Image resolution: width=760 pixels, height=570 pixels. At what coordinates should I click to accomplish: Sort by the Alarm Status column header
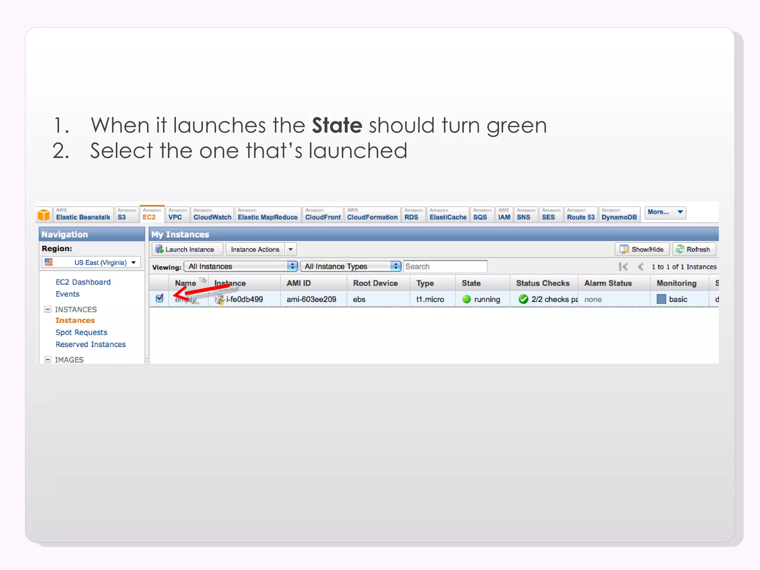click(x=614, y=283)
